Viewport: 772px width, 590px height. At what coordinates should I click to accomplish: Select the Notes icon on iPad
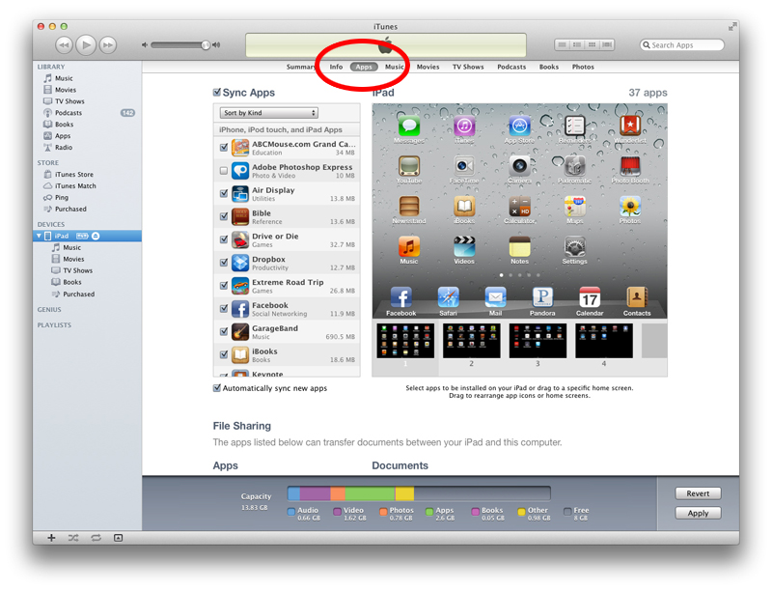(x=519, y=247)
